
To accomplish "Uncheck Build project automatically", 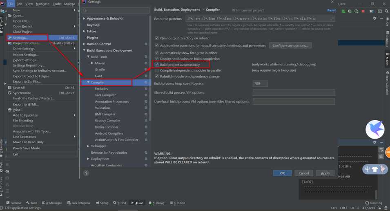I will 157,65.
